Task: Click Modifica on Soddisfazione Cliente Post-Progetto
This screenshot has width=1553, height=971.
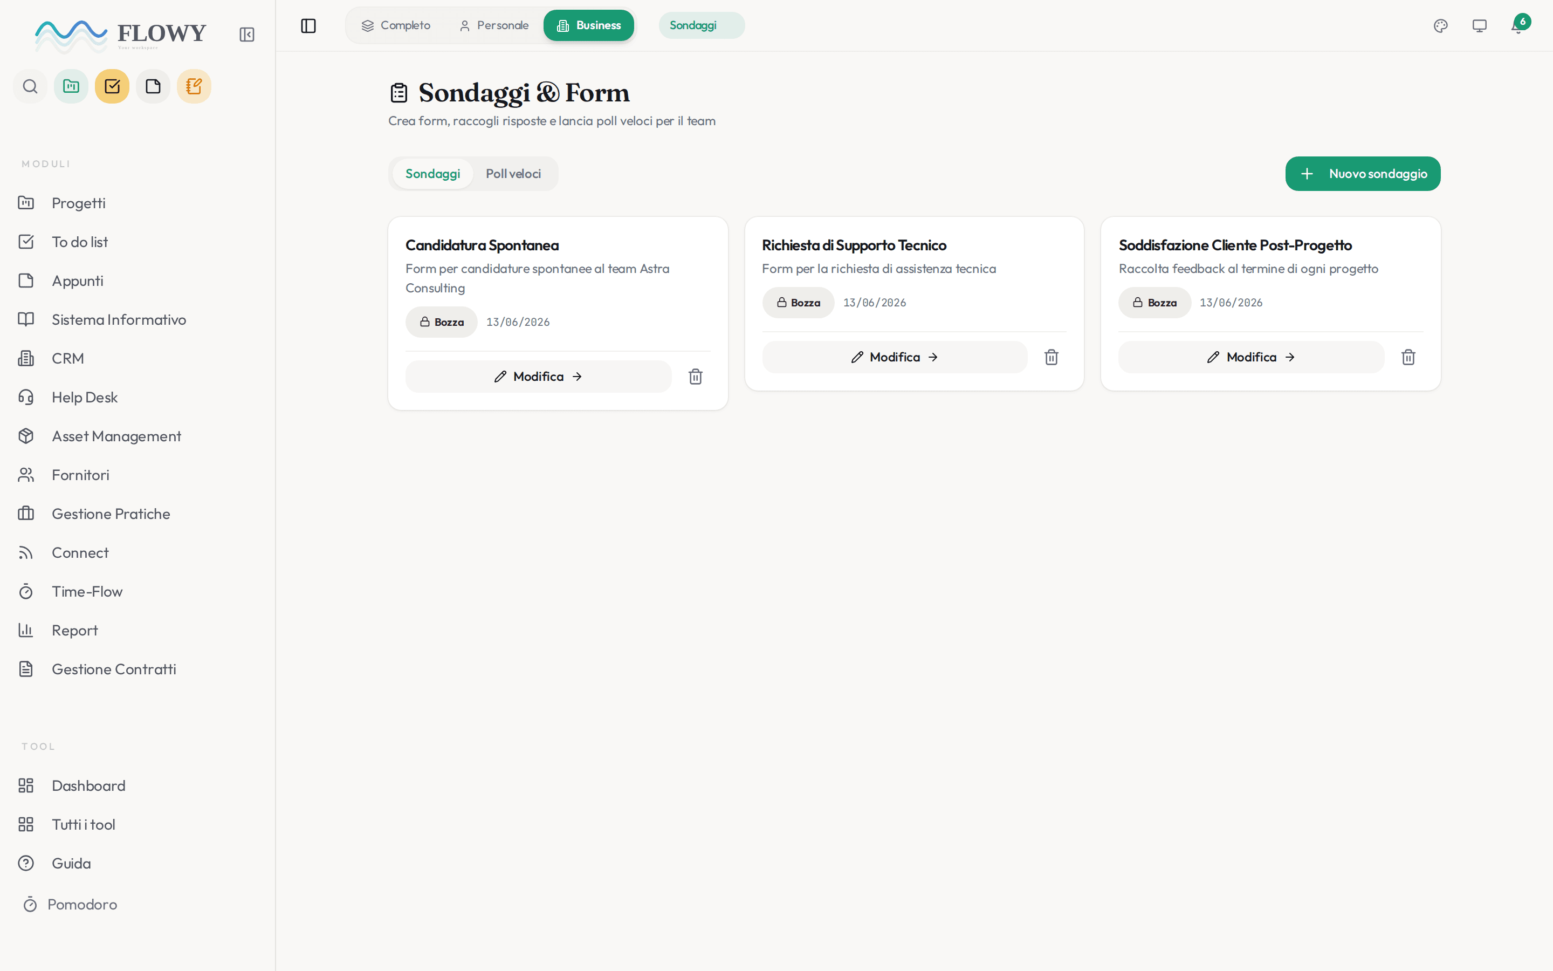Action: 1252,357
